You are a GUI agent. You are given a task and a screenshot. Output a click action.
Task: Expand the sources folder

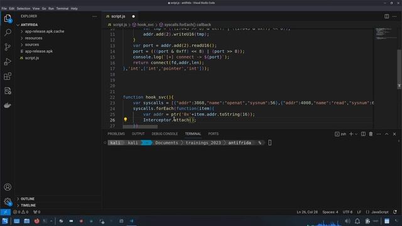click(30, 45)
